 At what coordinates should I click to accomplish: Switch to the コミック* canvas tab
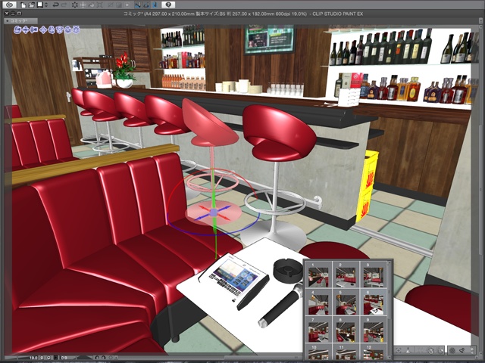pos(20,21)
